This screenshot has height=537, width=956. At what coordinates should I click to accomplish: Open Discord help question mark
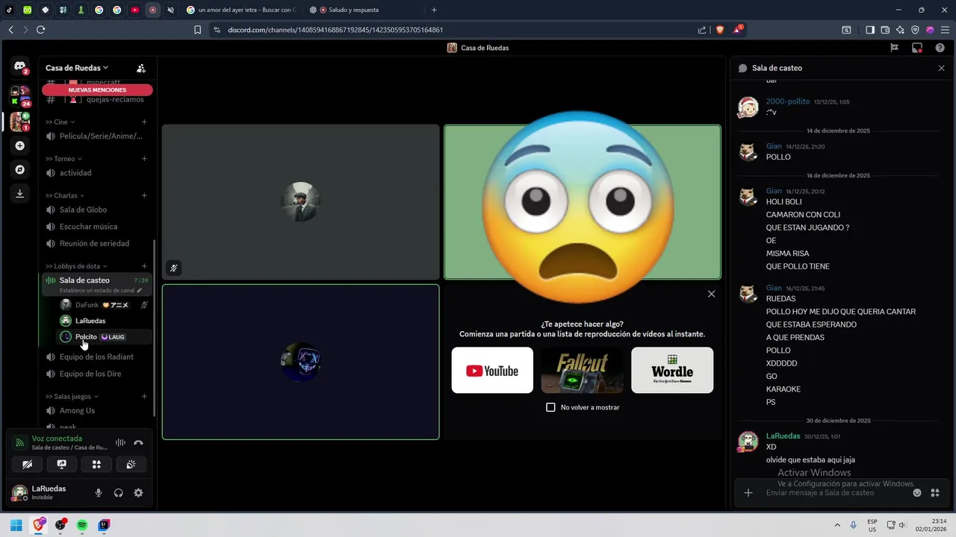click(940, 48)
